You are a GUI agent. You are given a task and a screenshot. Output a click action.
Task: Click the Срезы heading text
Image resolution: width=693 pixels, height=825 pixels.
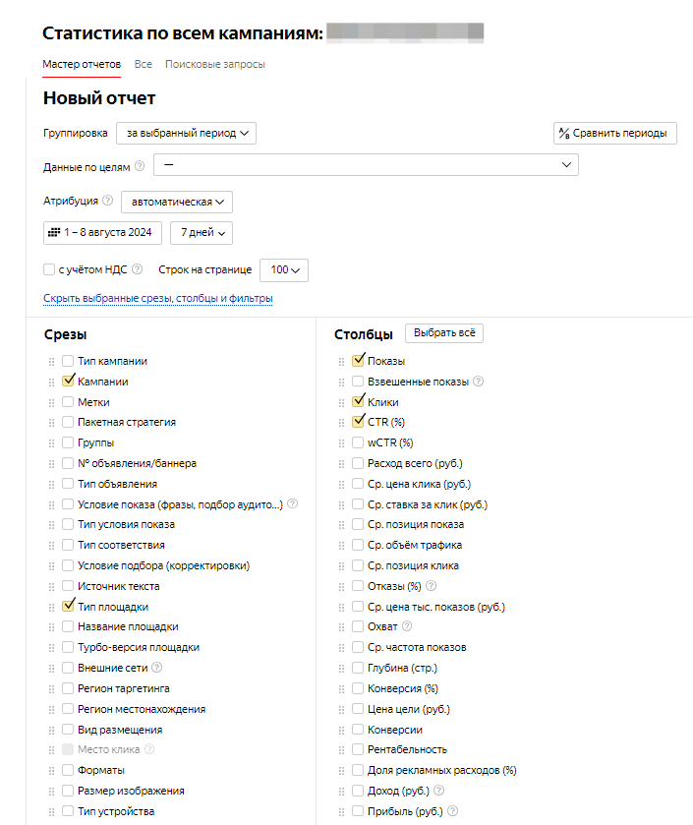pyautogui.click(x=65, y=334)
